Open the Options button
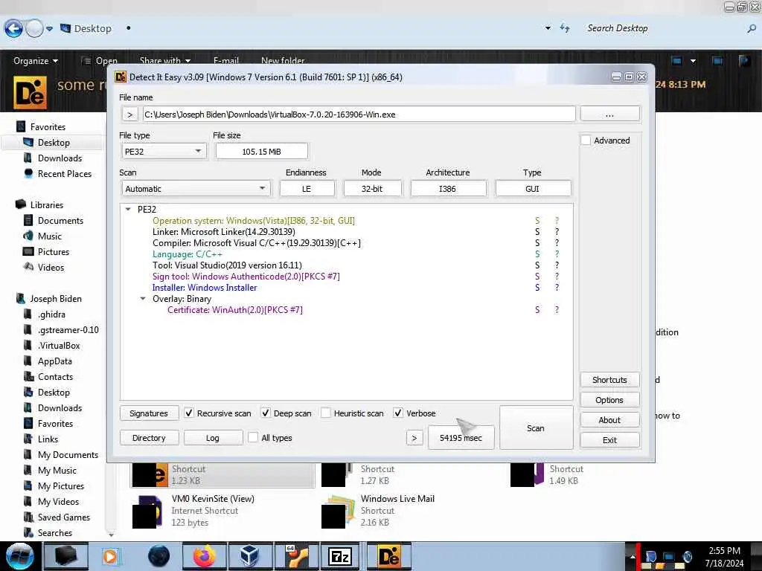This screenshot has width=762, height=571. 609,399
